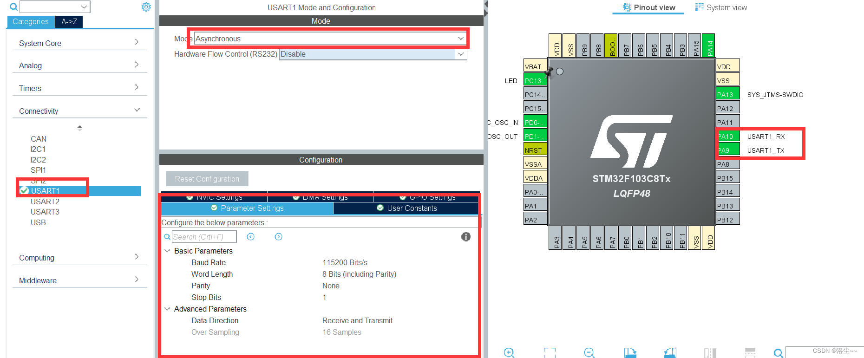This screenshot has width=864, height=358.
Task: Click the PA8 pin
Action: [728, 164]
